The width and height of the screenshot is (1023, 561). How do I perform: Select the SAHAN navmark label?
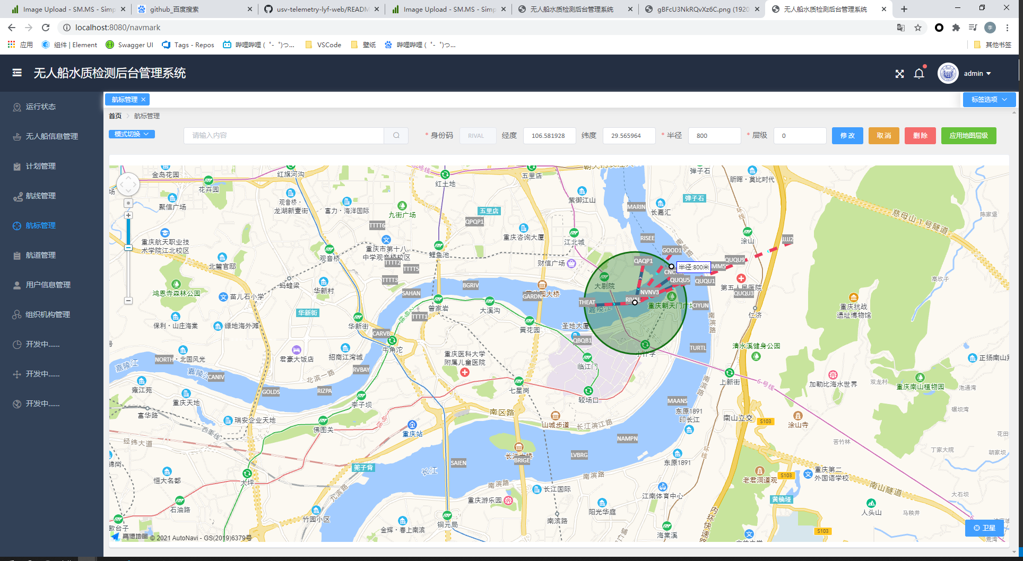(x=411, y=293)
